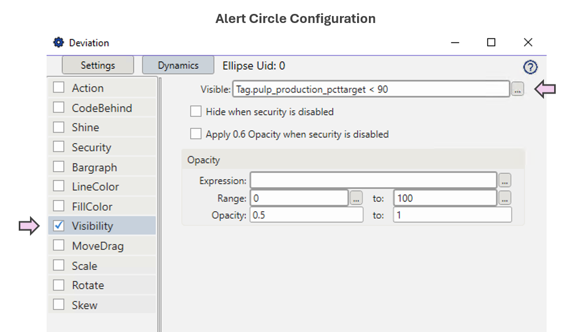
Task: Check Apply 0.6 Opacity when security disabled
Action: pyautogui.click(x=196, y=134)
